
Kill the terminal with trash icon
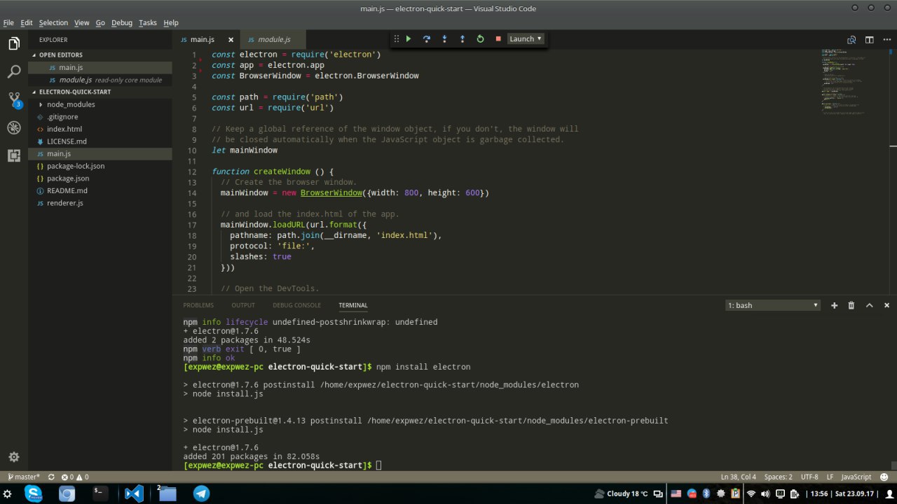851,305
